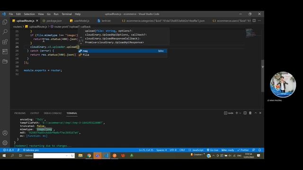Image resolution: width=303 pixels, height=170 pixels.
Task: Click the feedback icon in status bar
Action: (x=253, y=150)
